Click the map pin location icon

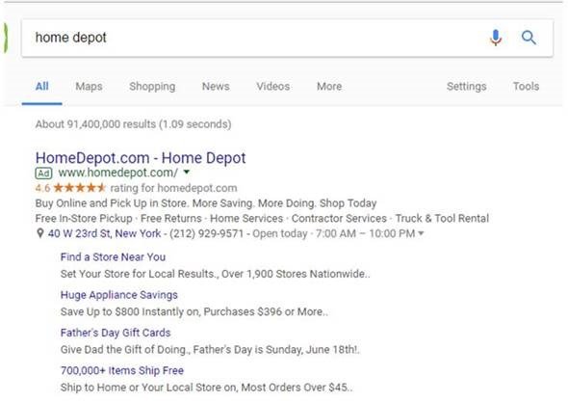40,233
